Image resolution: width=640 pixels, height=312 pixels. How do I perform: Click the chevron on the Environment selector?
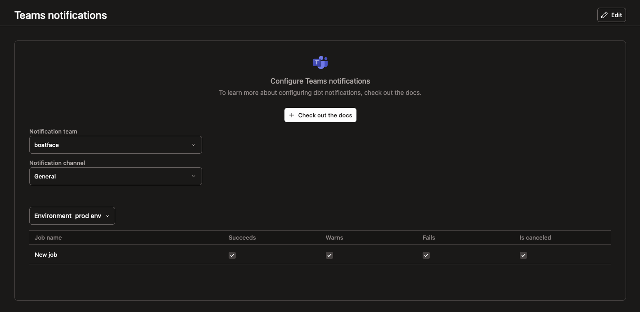coord(108,216)
